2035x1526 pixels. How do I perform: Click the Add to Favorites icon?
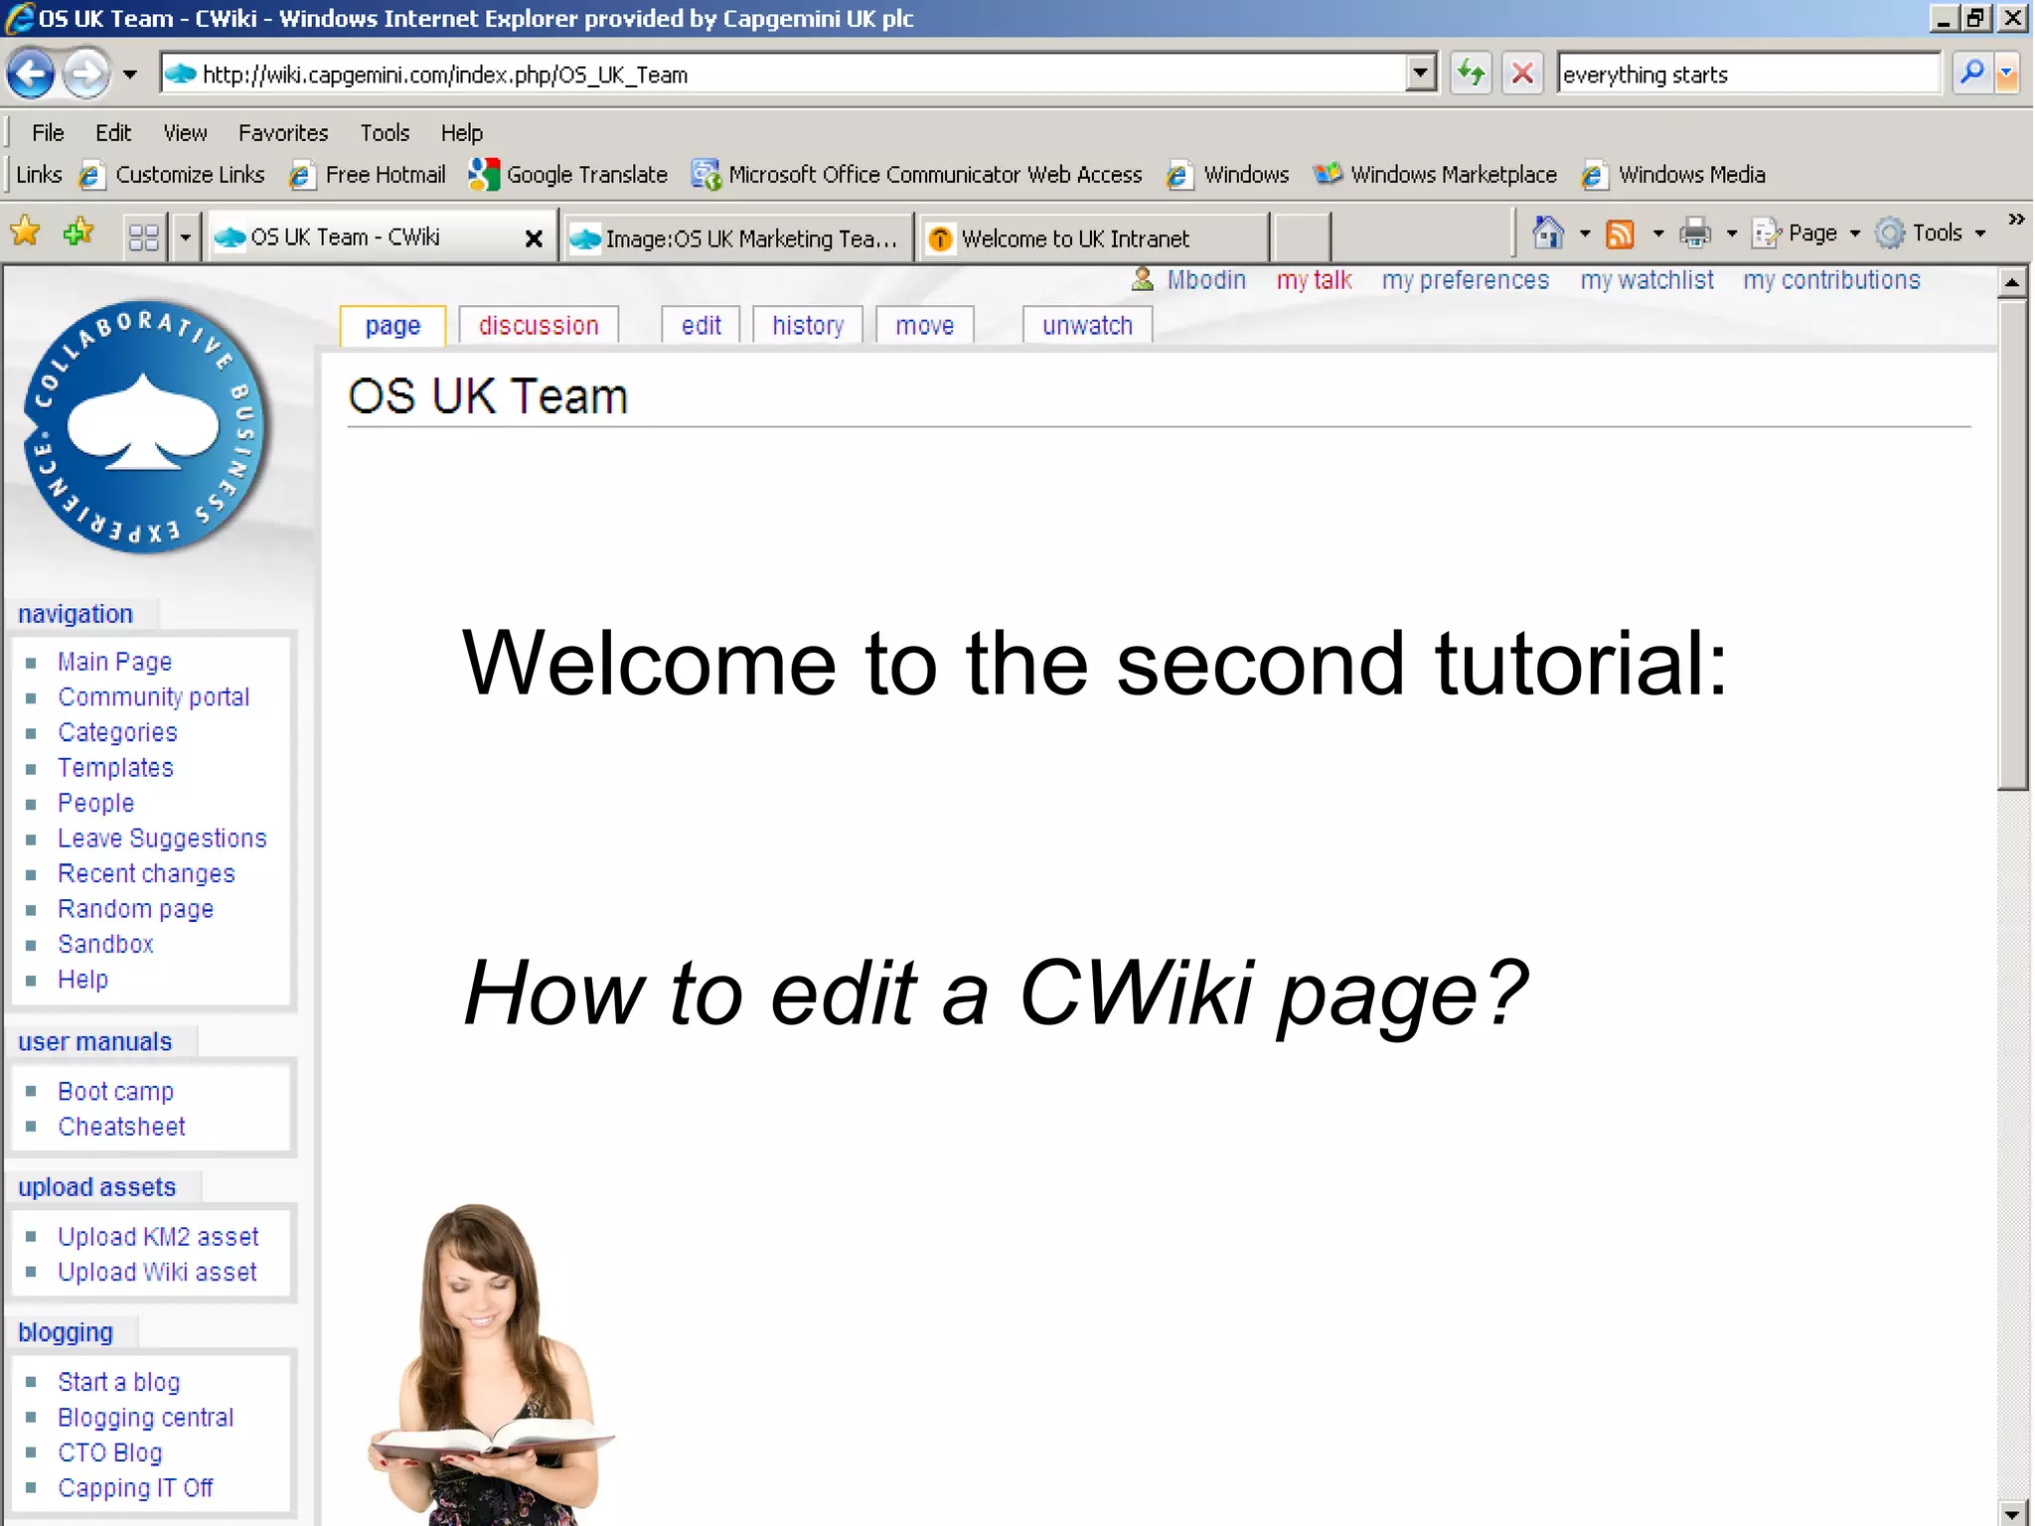[x=78, y=233]
